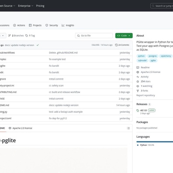Click the postgres topic tag

click(152, 56)
